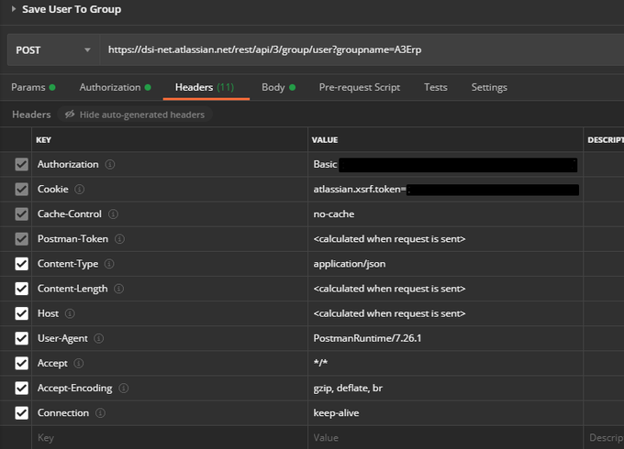The height and width of the screenshot is (449, 624).
Task: Click info icon next to Cache-Control
Action: tap(113, 214)
